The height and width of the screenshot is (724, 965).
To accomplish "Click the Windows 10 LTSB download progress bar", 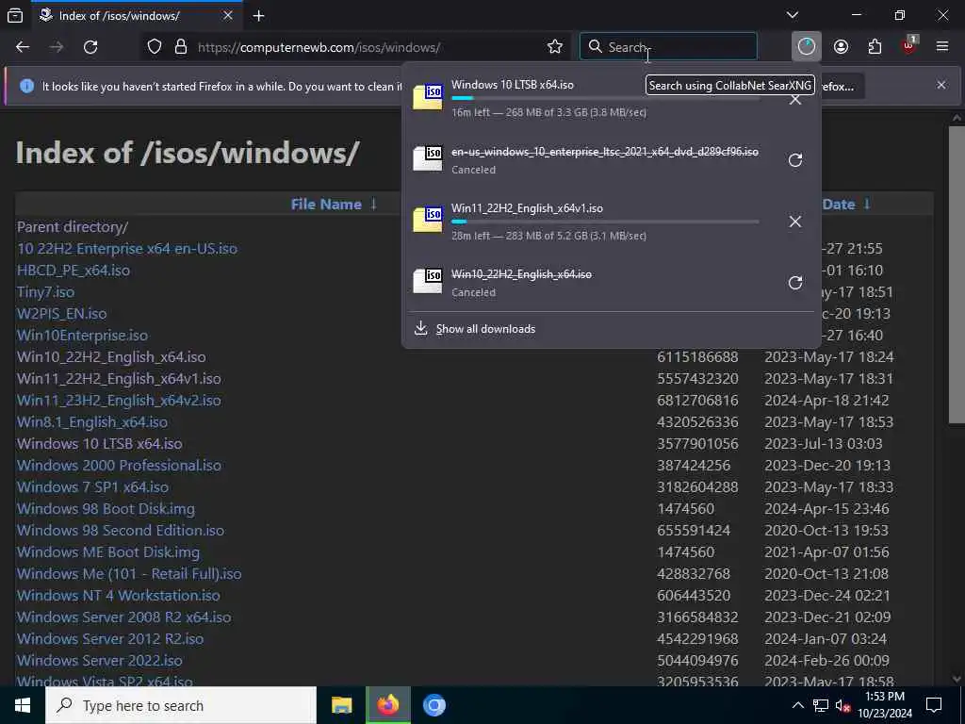I will click(605, 98).
